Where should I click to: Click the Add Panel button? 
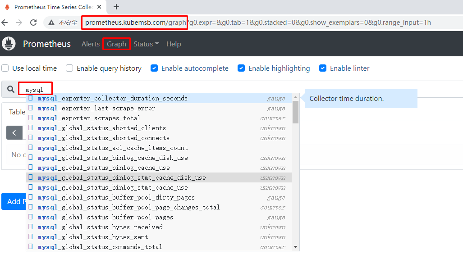[x=14, y=202]
